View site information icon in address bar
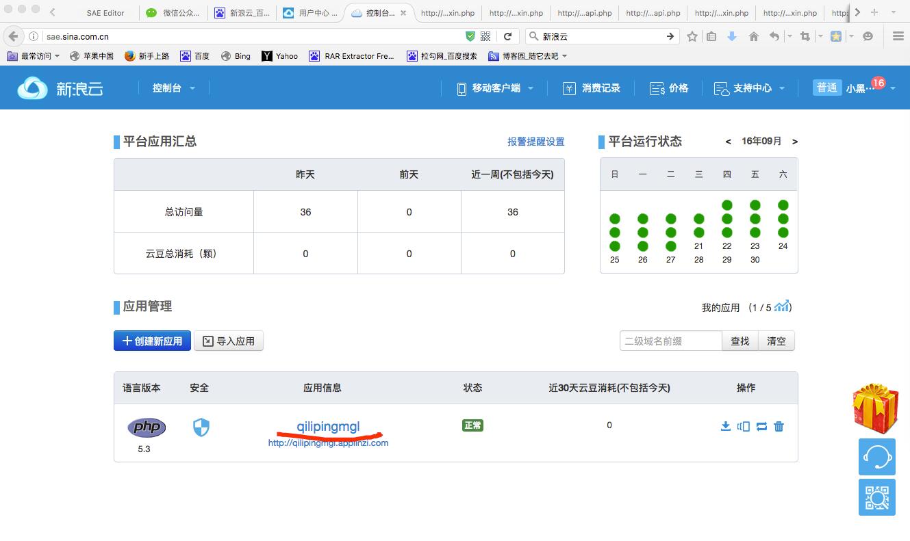 pyautogui.click(x=32, y=36)
